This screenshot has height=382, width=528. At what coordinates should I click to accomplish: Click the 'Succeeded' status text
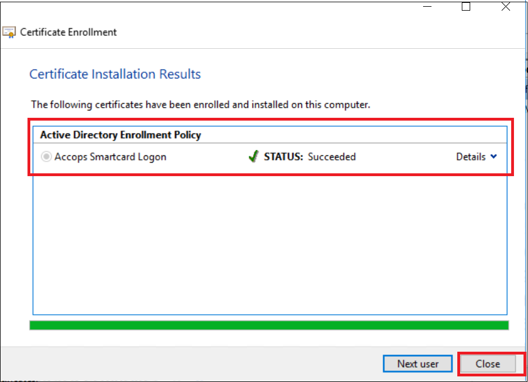tap(332, 157)
